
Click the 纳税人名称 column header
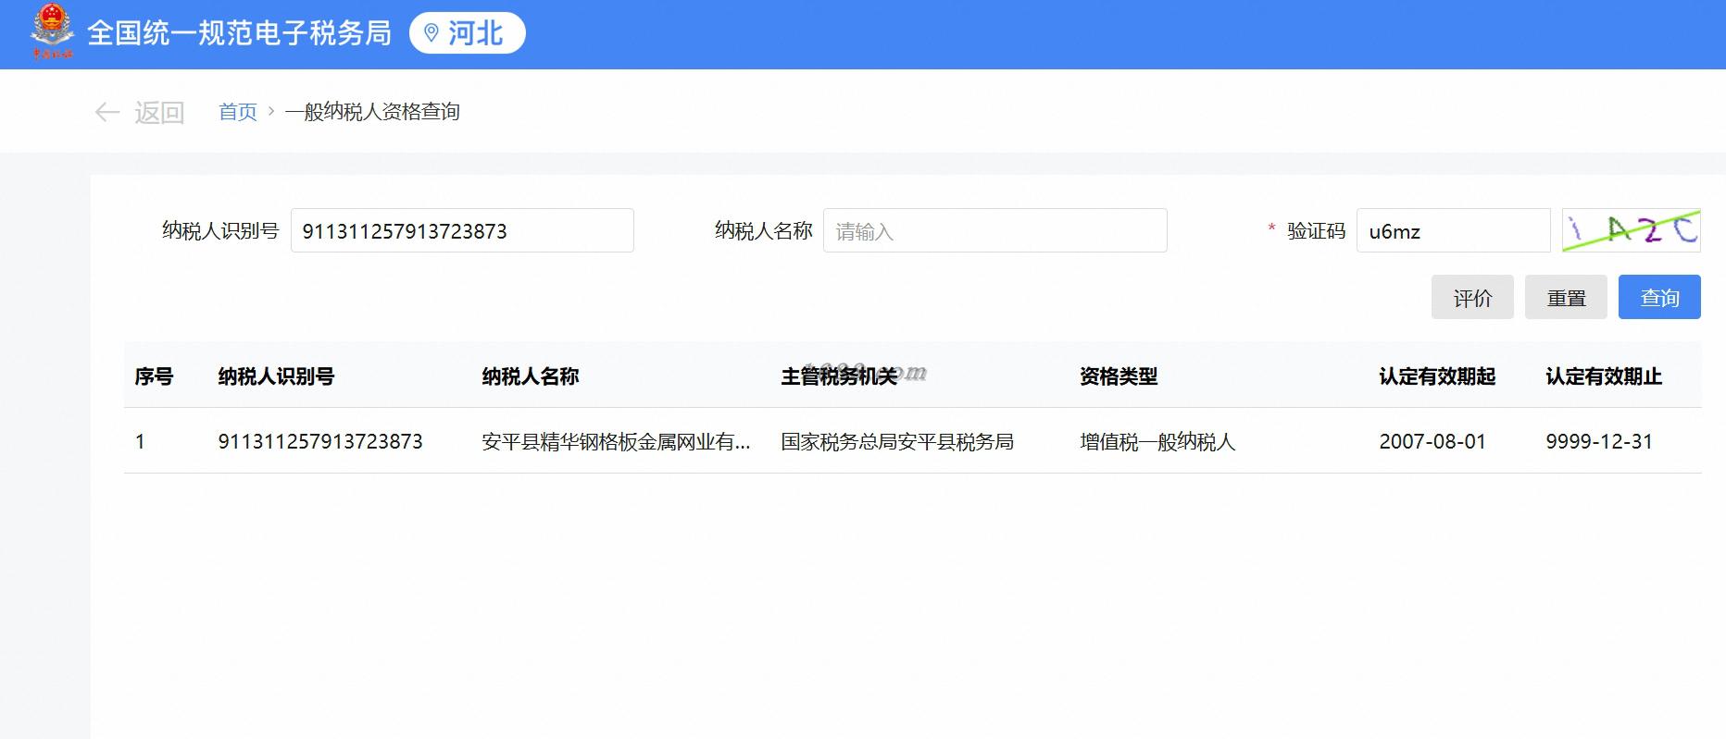coord(530,376)
